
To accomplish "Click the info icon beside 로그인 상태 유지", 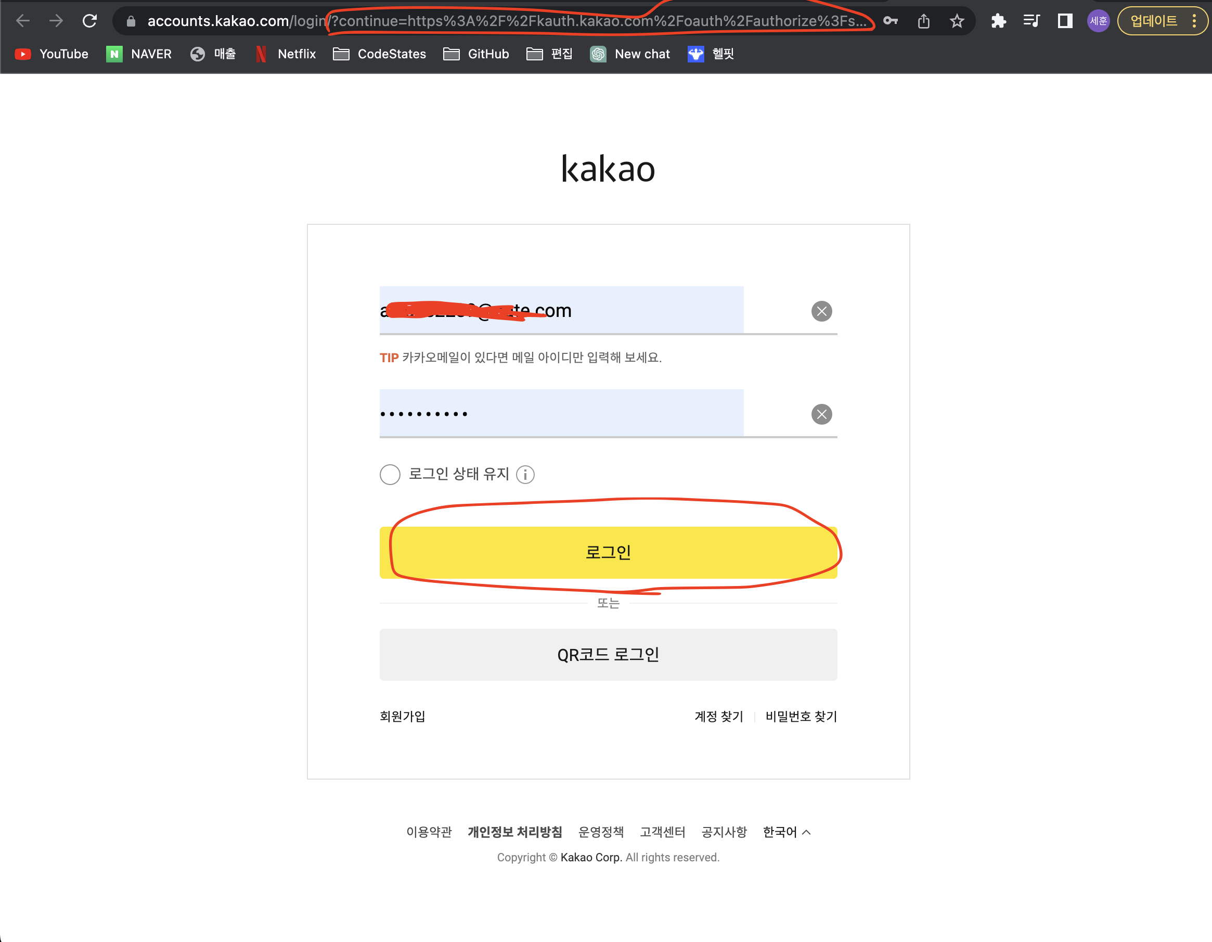I will coord(525,474).
